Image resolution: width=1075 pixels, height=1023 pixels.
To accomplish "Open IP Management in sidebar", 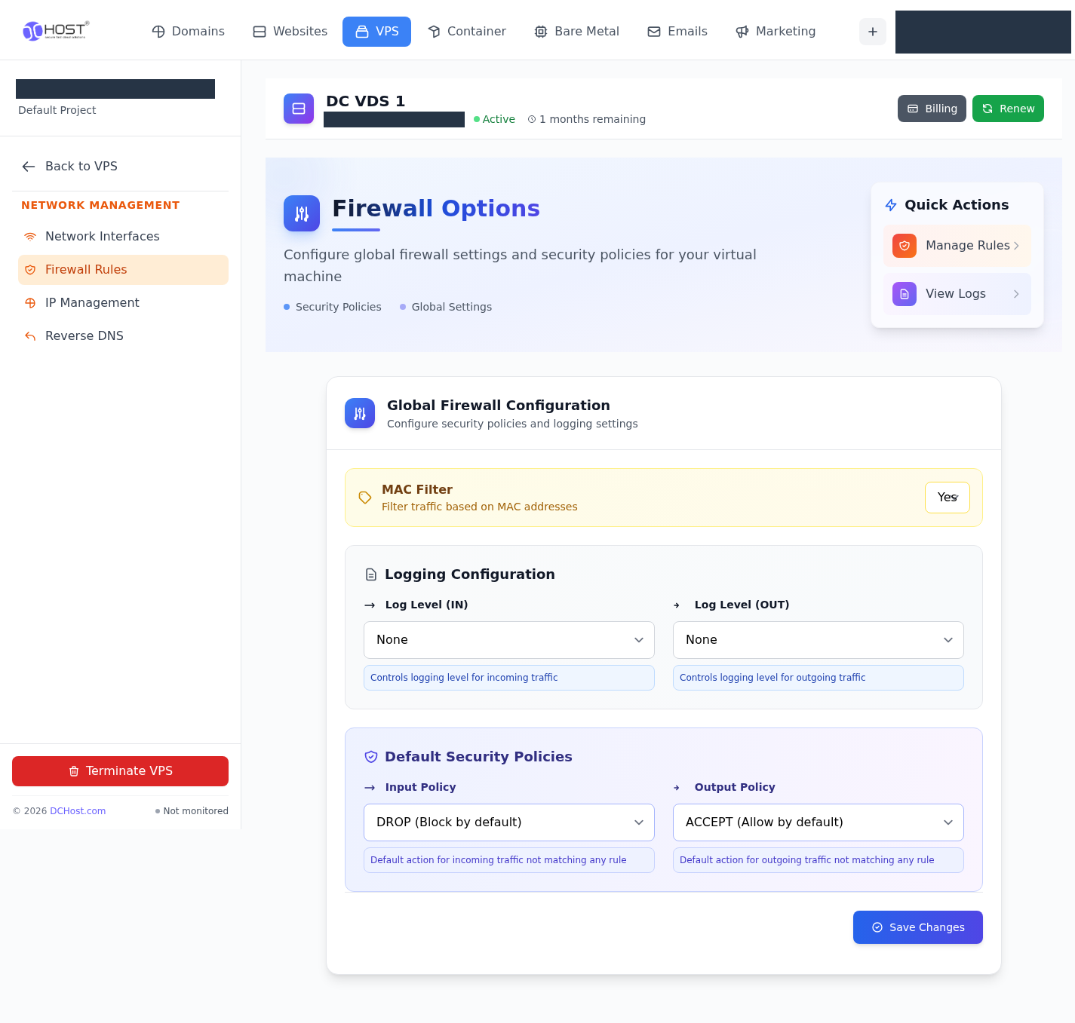I will point(123,303).
